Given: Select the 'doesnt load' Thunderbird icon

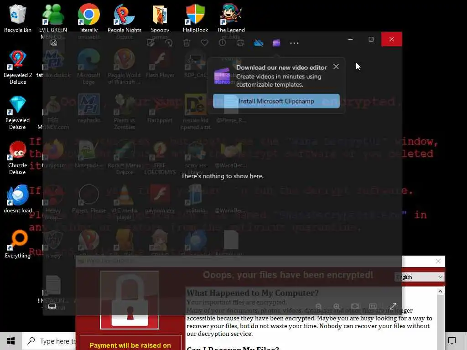Looking at the screenshot, I should click(x=18, y=199).
